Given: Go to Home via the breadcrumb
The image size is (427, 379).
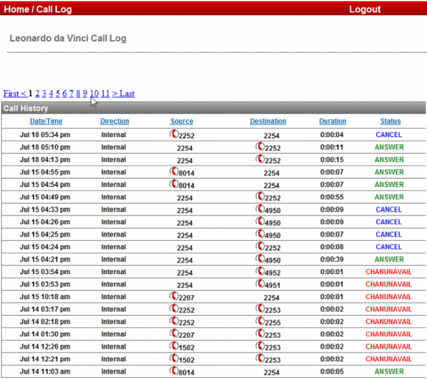Looking at the screenshot, I should (x=16, y=9).
